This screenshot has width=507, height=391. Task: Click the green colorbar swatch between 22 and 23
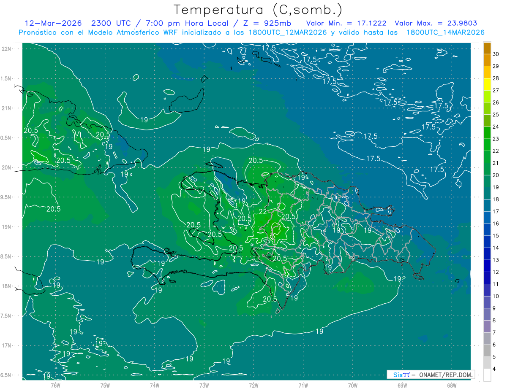pos(487,145)
